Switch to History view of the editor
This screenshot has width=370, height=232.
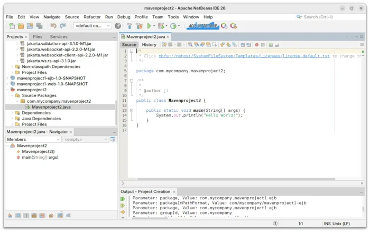click(149, 45)
